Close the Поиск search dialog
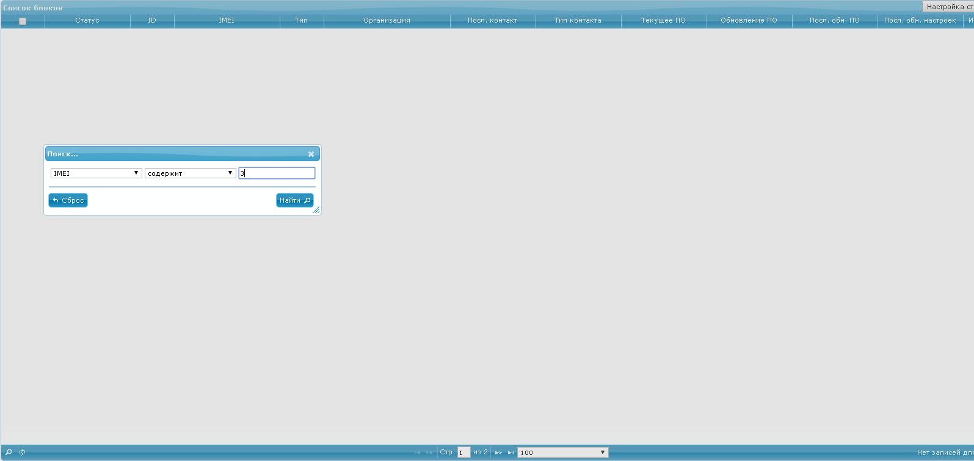Image resolution: width=974 pixels, height=461 pixels. [x=311, y=154]
